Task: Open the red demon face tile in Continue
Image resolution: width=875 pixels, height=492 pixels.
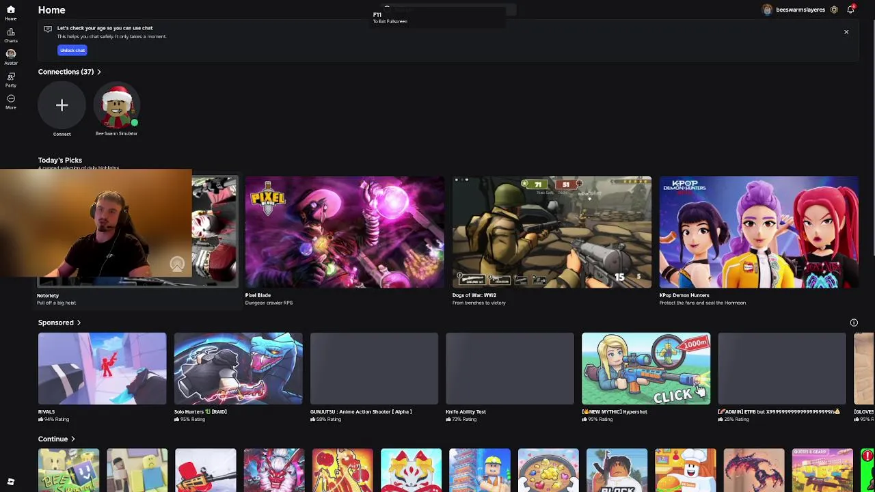Action: (x=274, y=470)
